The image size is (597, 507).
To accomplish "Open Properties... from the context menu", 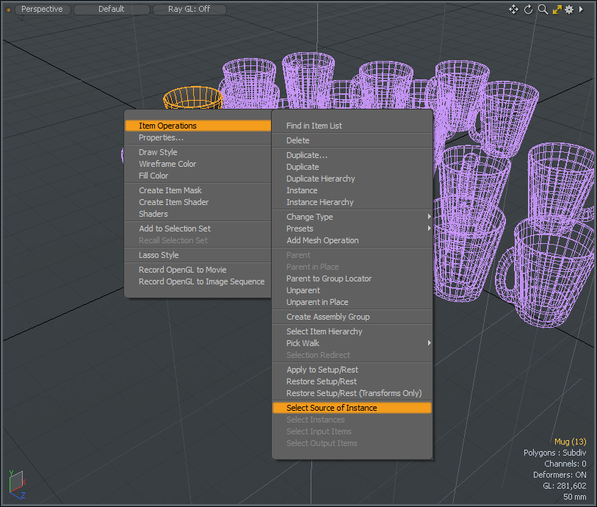I will point(162,137).
